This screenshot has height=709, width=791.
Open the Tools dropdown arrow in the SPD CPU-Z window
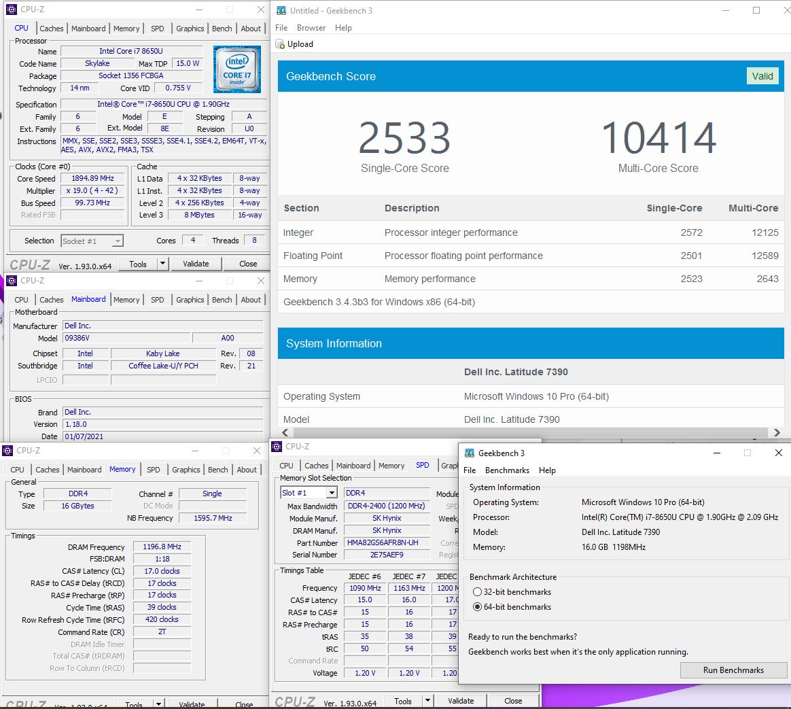428,700
